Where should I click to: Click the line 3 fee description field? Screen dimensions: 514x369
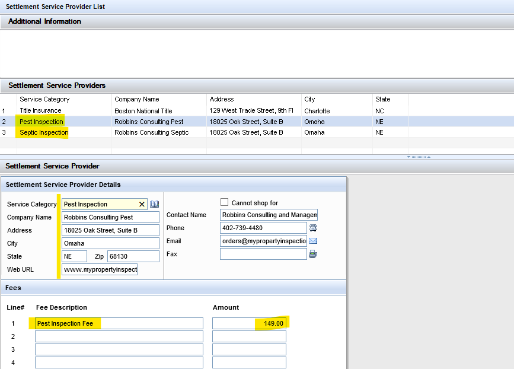(x=119, y=349)
